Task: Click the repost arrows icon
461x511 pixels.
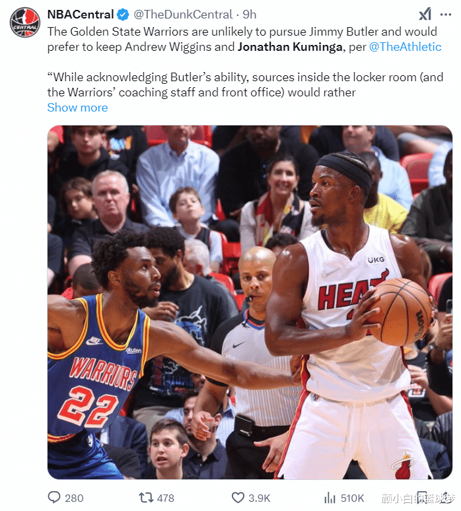Action: (146, 498)
